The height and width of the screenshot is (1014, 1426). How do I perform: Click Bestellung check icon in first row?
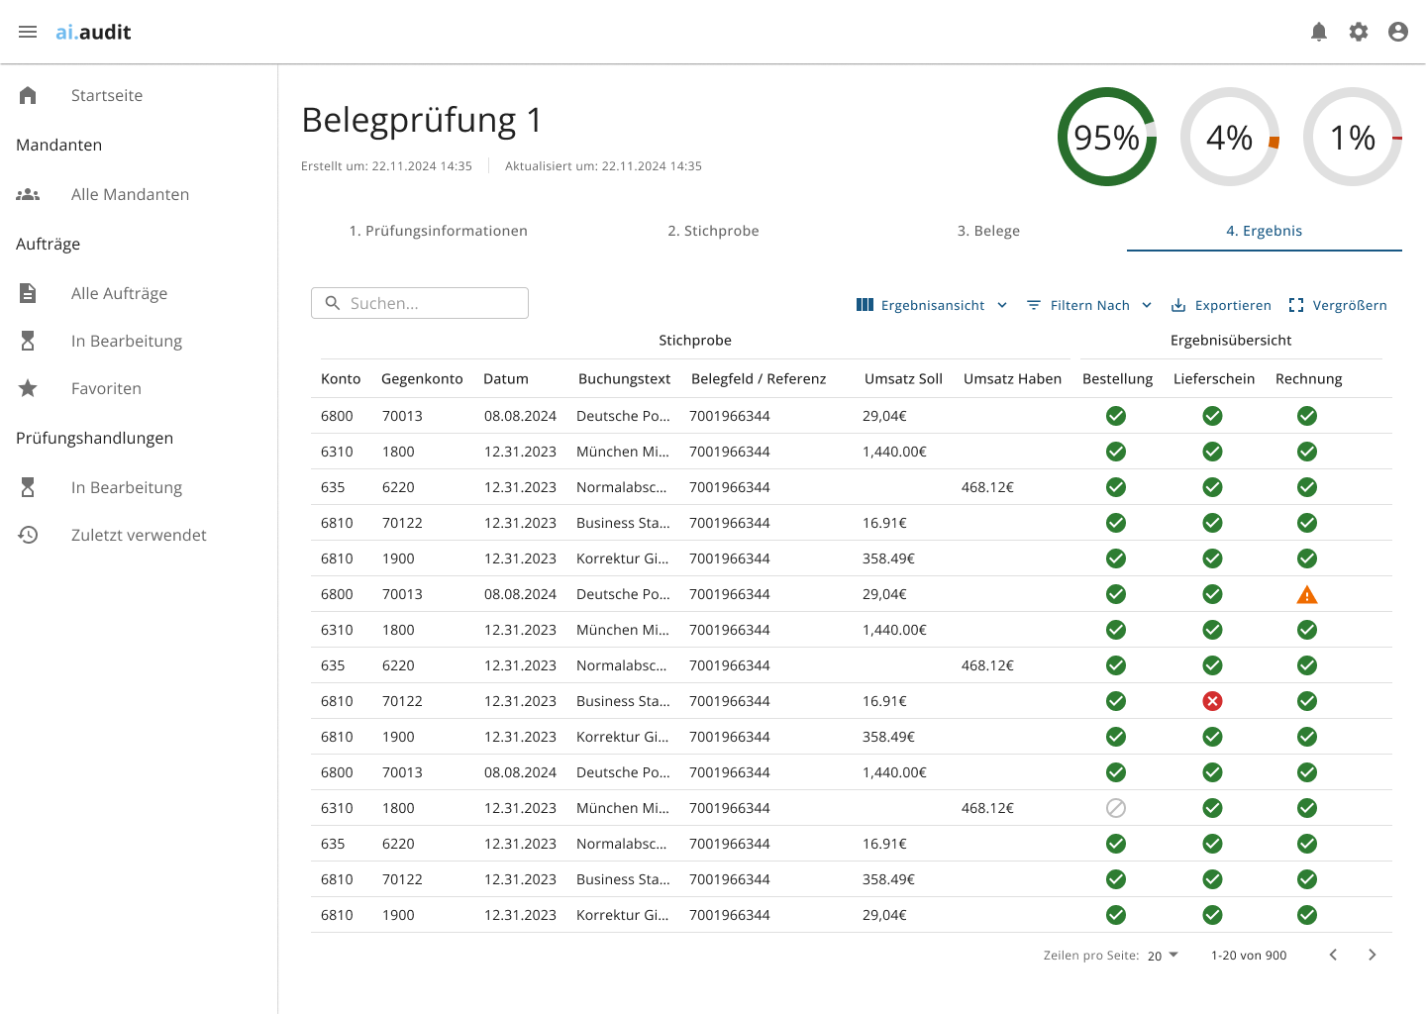[1116, 416]
